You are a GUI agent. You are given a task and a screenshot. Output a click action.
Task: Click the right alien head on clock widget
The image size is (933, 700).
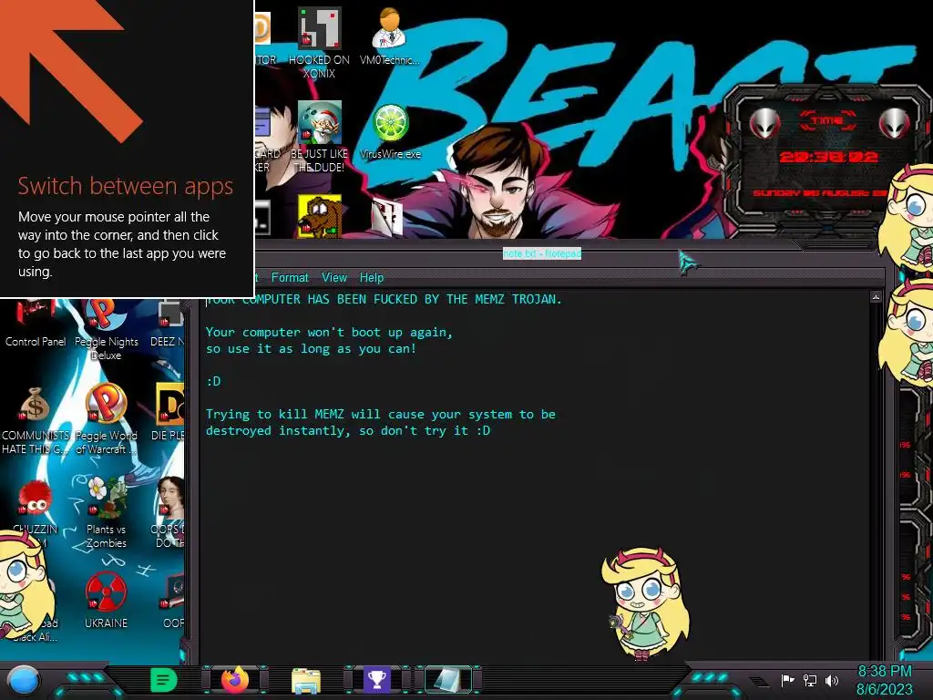[895, 123]
